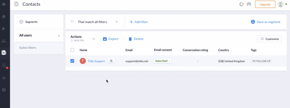Screen dimensions: 290x108
Task: Click the Upgrade button
Action: (265, 4)
